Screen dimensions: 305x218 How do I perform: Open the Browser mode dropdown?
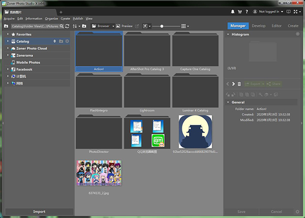click(103, 26)
